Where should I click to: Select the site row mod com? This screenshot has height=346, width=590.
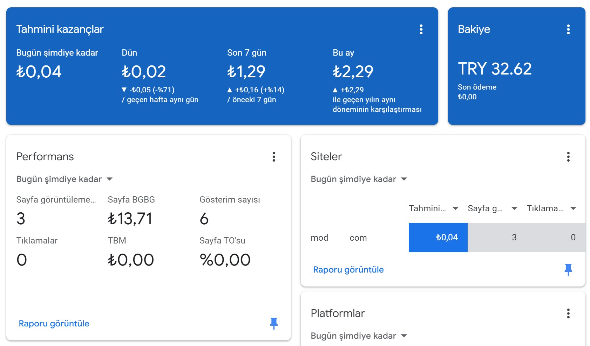pyautogui.click(x=443, y=238)
